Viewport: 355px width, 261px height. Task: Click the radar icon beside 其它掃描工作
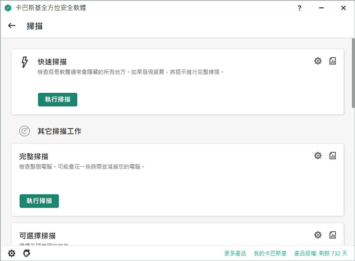point(24,131)
